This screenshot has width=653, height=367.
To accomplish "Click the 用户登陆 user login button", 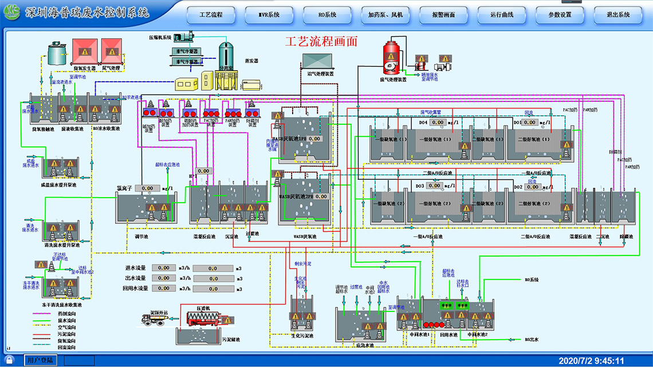I will click(x=41, y=360).
